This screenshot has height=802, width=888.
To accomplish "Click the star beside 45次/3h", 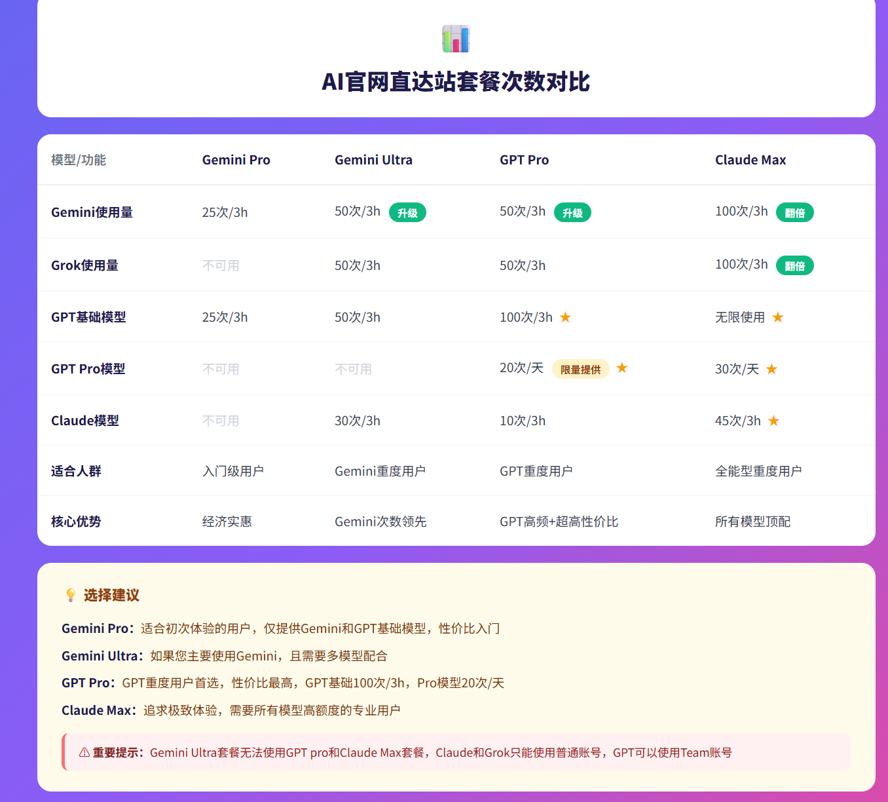I will (x=773, y=421).
